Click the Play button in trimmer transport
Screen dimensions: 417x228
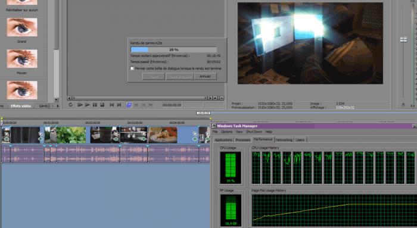pos(87,105)
